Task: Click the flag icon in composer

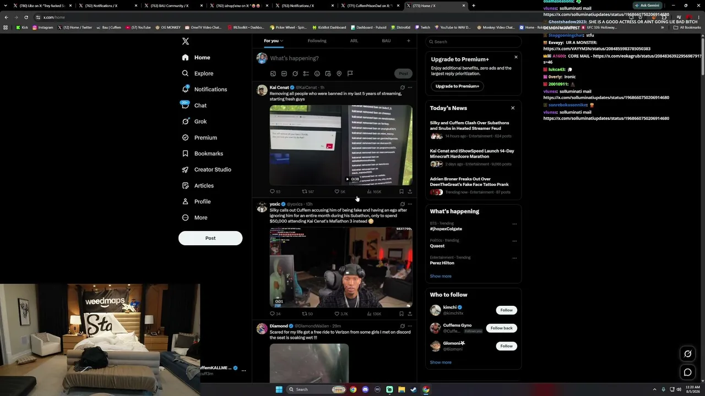Action: [x=350, y=74]
